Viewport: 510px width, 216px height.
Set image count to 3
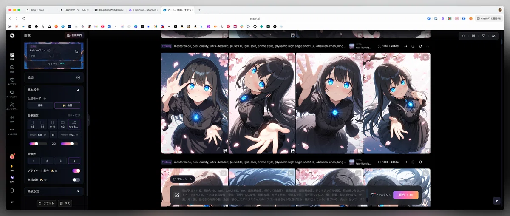(60, 161)
